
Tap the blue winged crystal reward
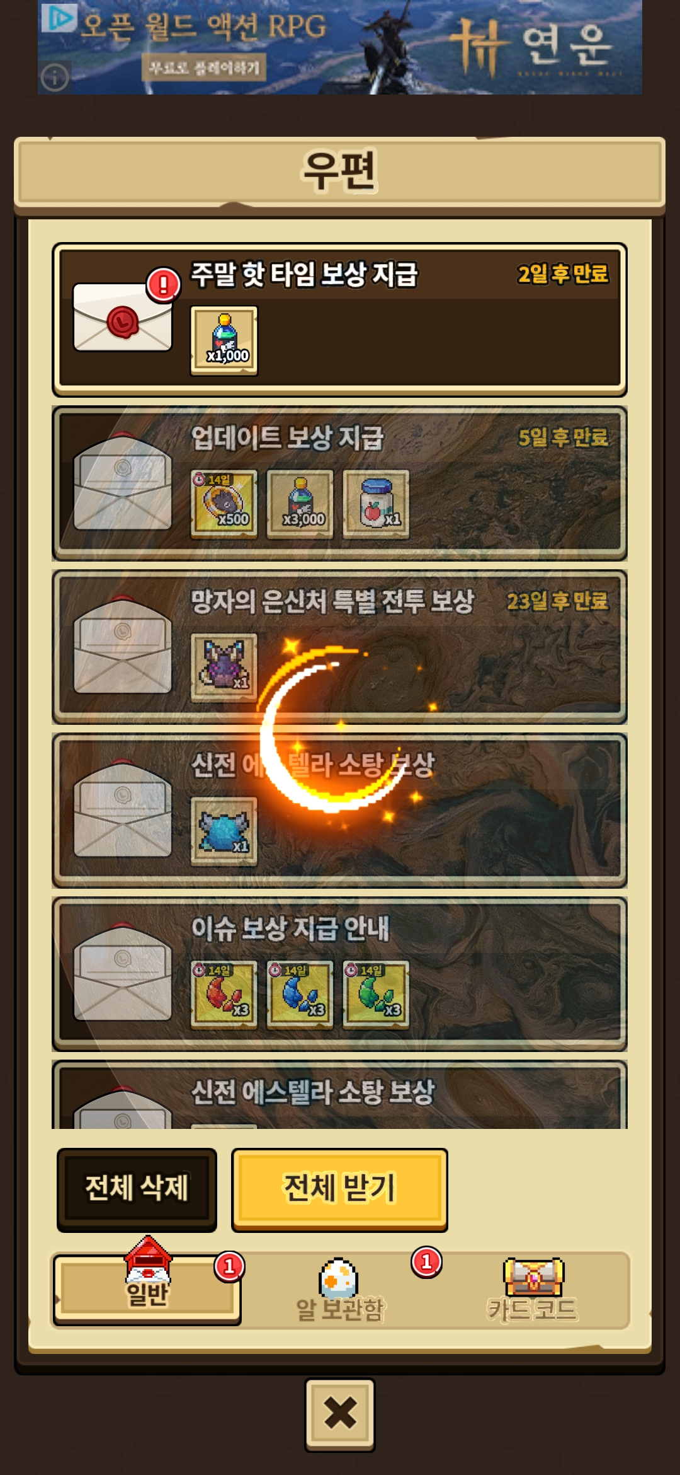coord(224,831)
